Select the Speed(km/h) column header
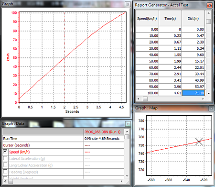The height and width of the screenshot is (187, 215). (x=147, y=18)
